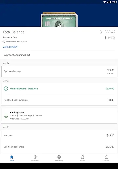Open the Membership tab icon
This screenshot has height=169, width=118.
pos(59,157)
